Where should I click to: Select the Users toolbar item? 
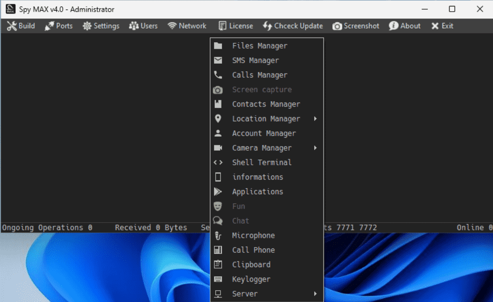click(143, 26)
